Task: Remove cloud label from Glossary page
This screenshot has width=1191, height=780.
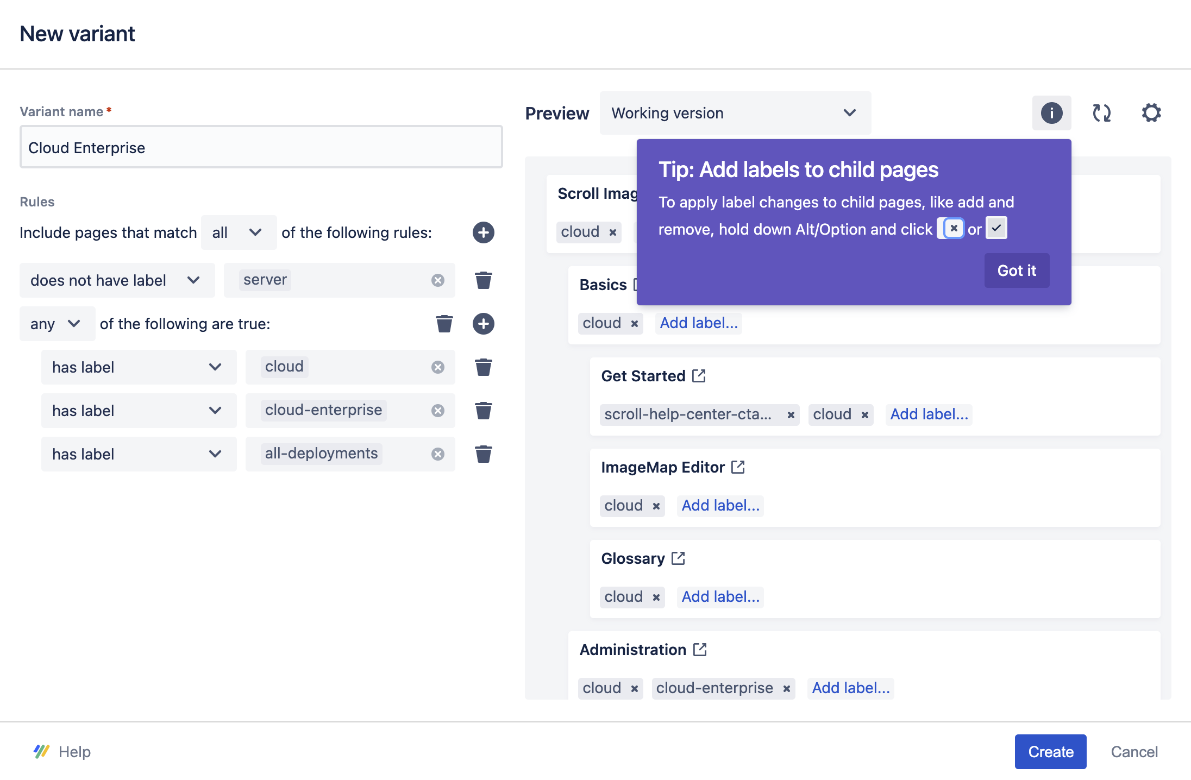Action: [x=656, y=597]
